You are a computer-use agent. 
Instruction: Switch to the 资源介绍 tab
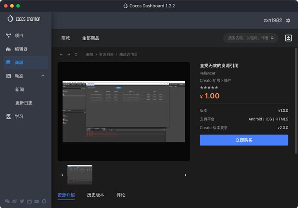tap(66, 195)
